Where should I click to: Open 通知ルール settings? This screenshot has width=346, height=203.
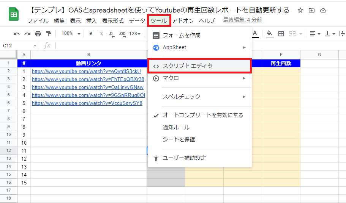(200, 127)
